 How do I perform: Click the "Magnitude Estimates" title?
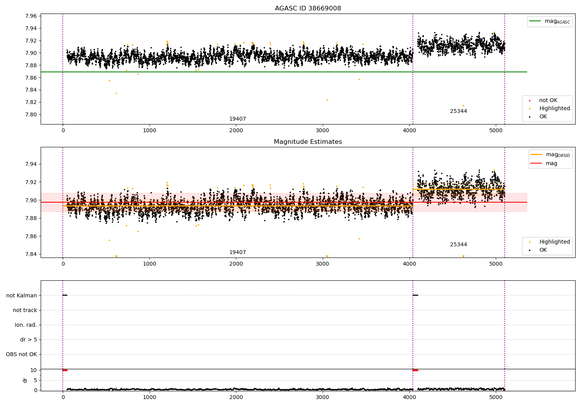click(x=308, y=142)
